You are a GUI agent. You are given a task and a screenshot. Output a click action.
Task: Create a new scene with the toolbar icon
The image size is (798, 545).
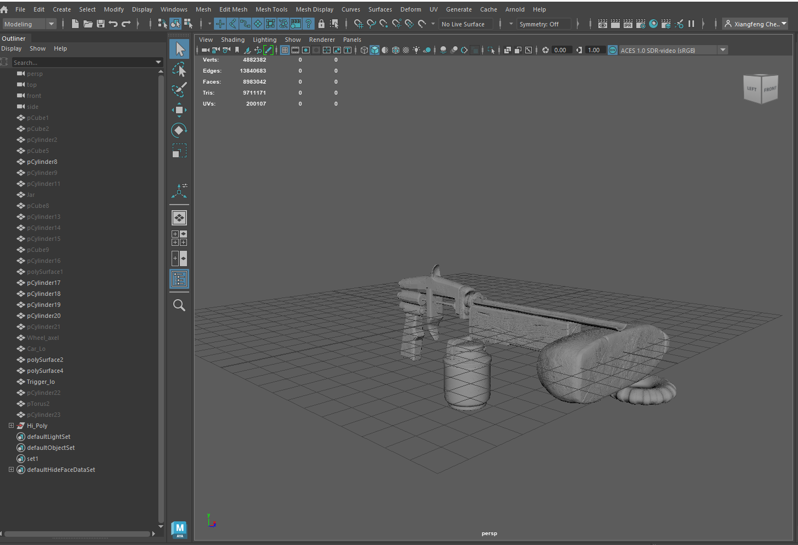(75, 24)
